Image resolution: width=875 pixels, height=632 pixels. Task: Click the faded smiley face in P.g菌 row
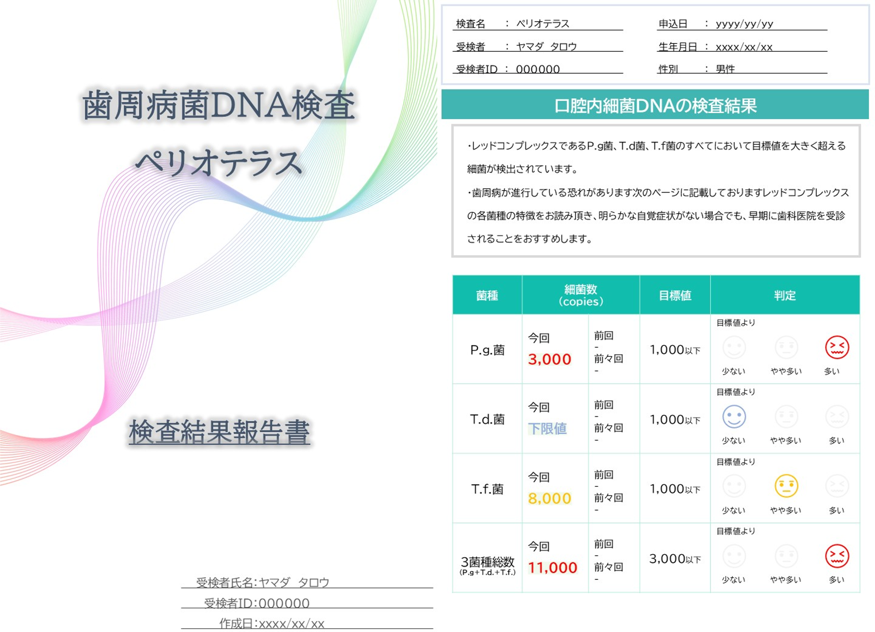(734, 347)
